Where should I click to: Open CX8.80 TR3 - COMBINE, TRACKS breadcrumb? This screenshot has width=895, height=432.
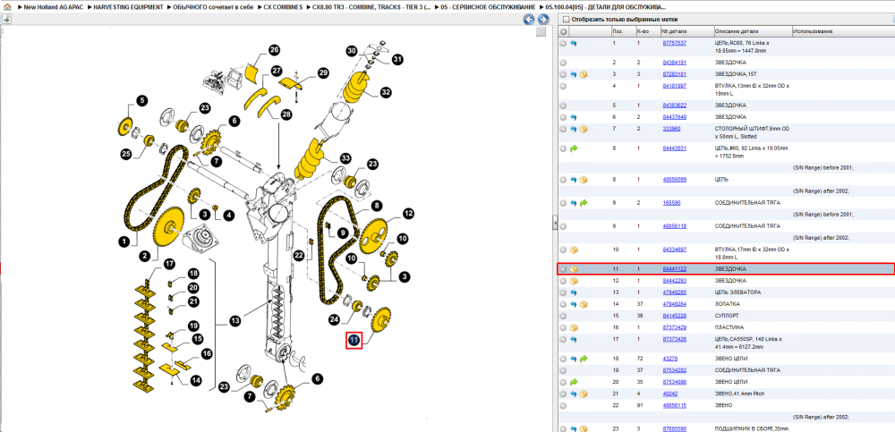pos(372,7)
